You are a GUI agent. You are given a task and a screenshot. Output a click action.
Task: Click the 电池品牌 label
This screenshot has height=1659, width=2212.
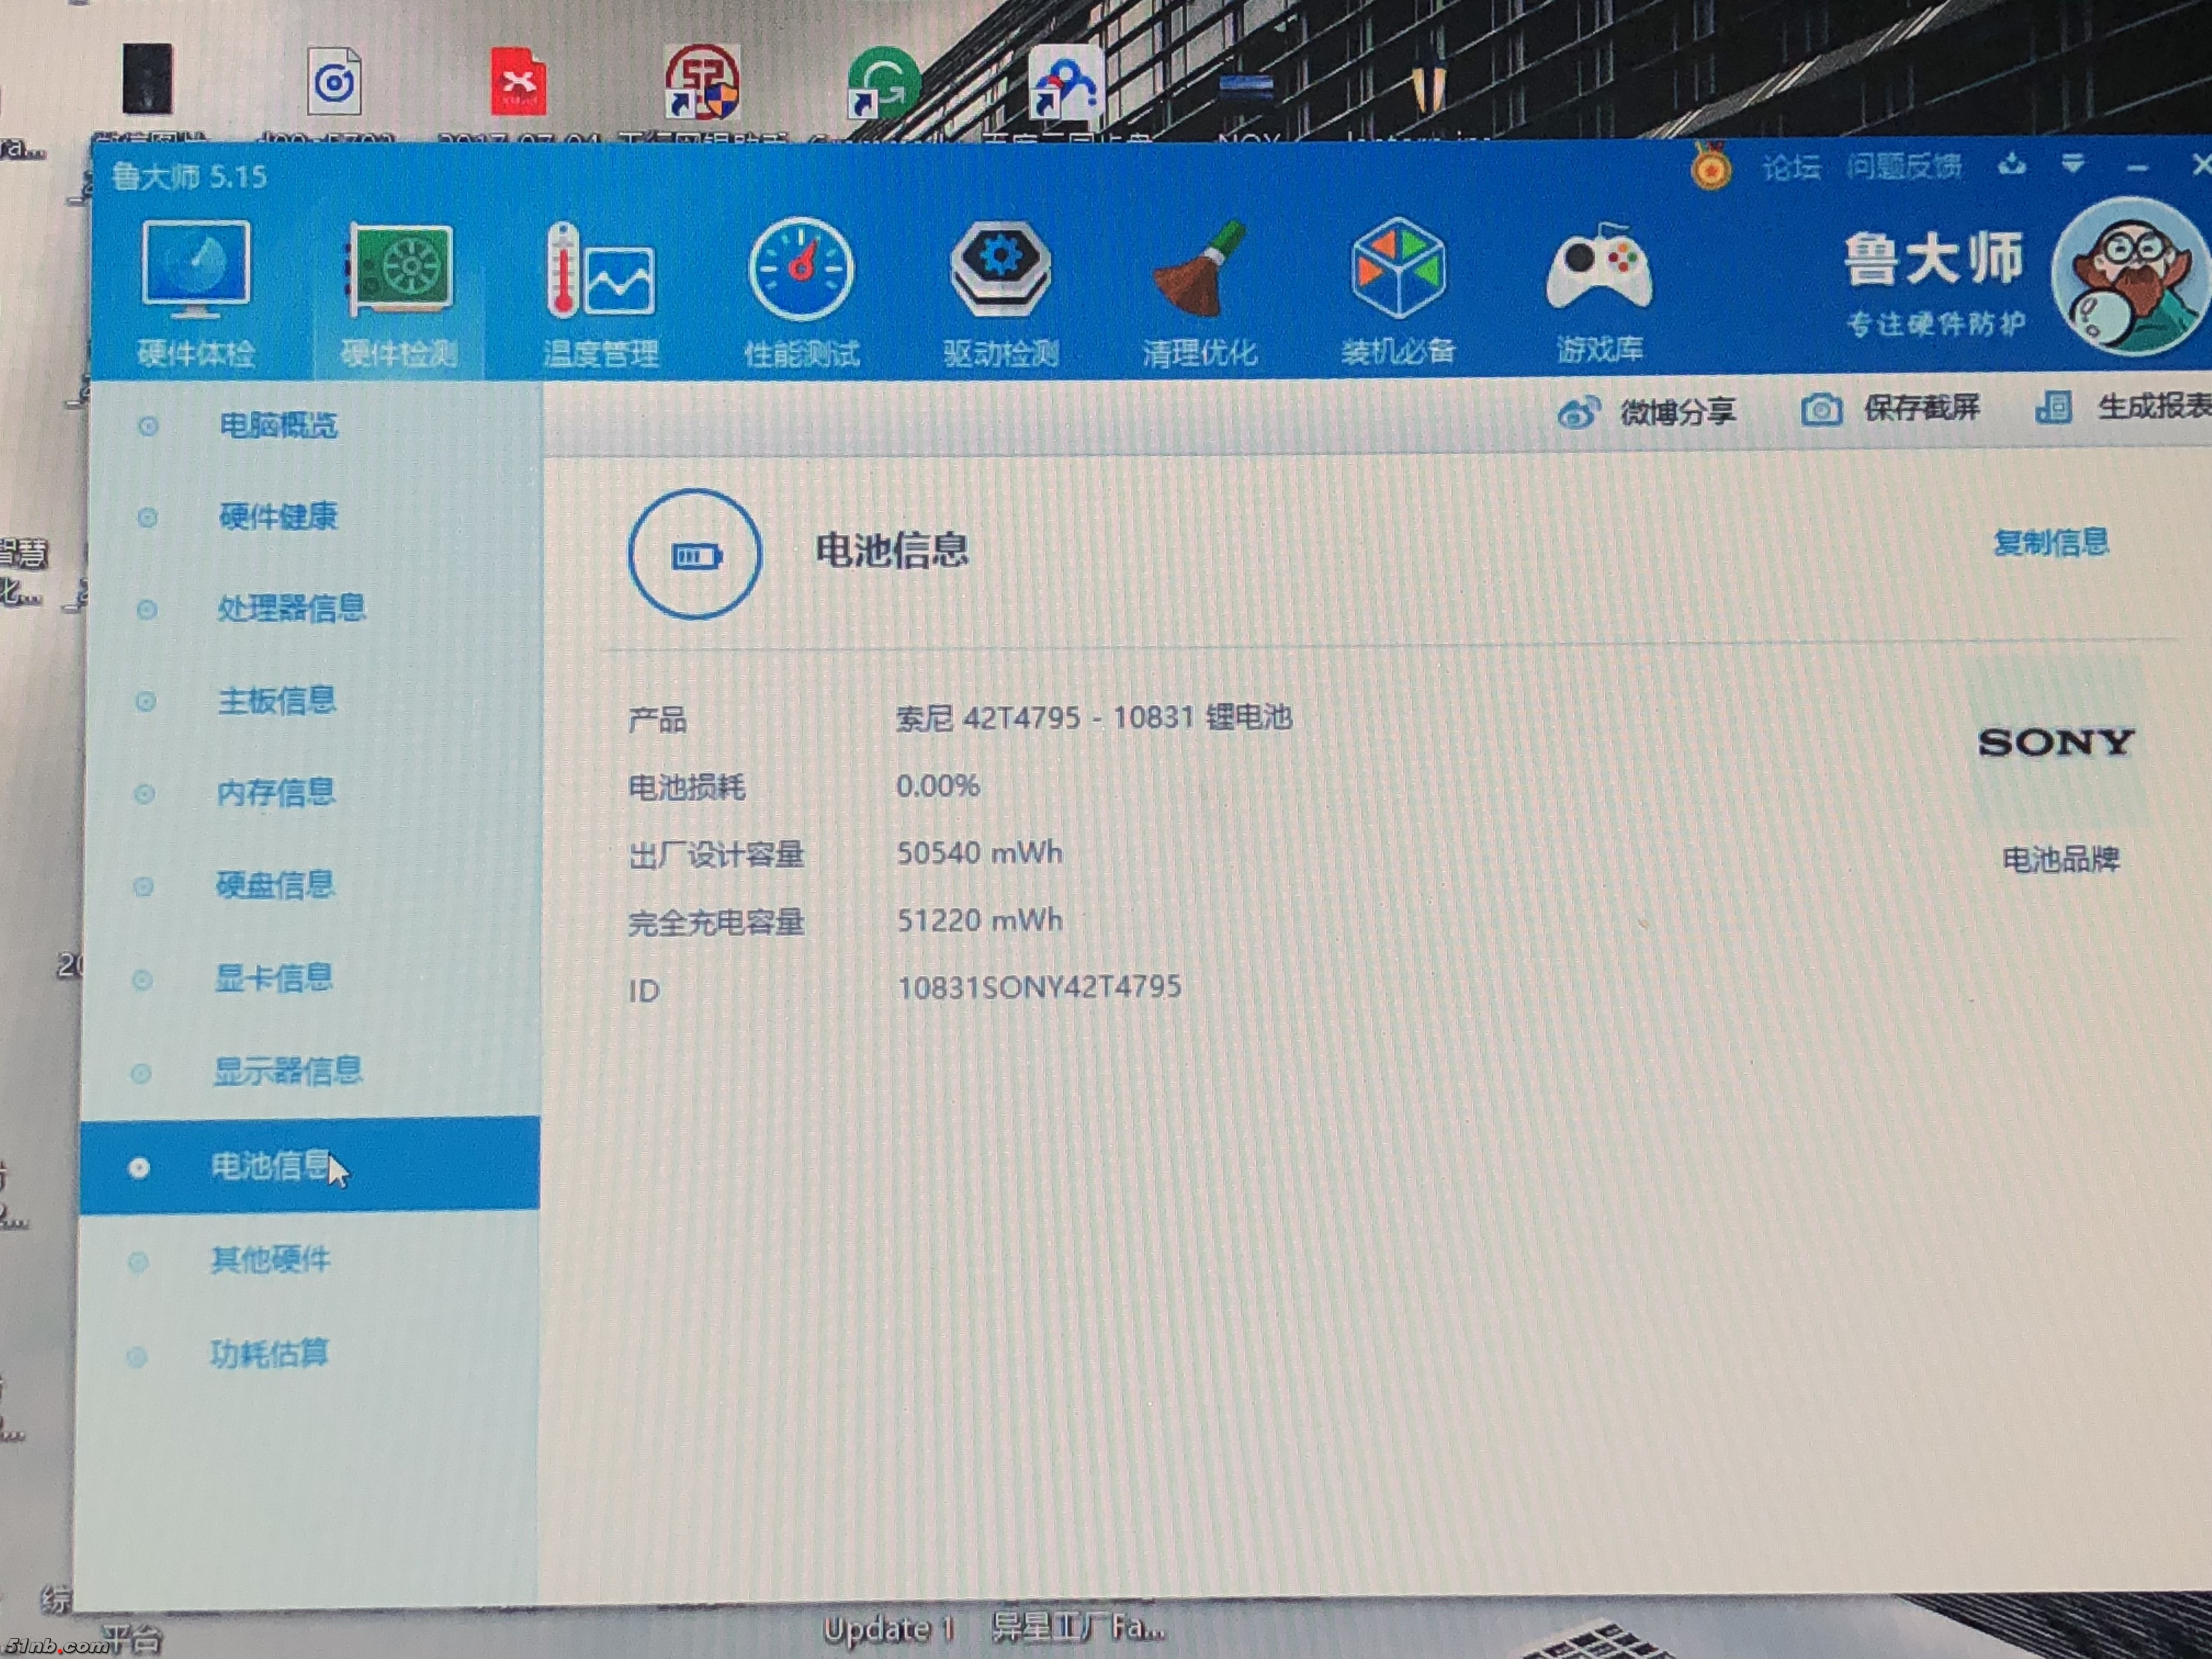2060,859
